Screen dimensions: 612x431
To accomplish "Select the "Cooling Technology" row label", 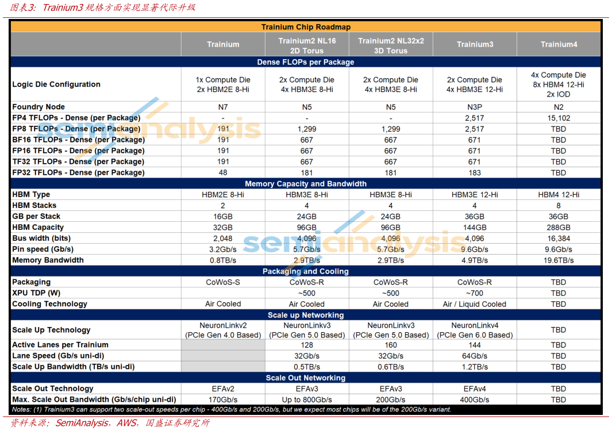I will 49,304.
